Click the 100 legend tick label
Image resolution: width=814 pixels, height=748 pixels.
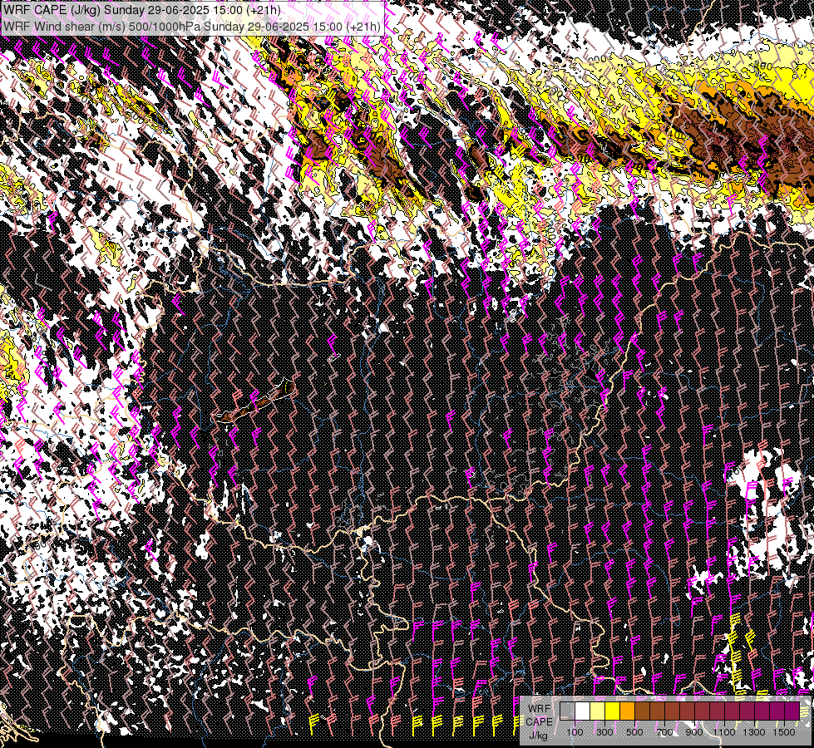pyautogui.click(x=575, y=732)
